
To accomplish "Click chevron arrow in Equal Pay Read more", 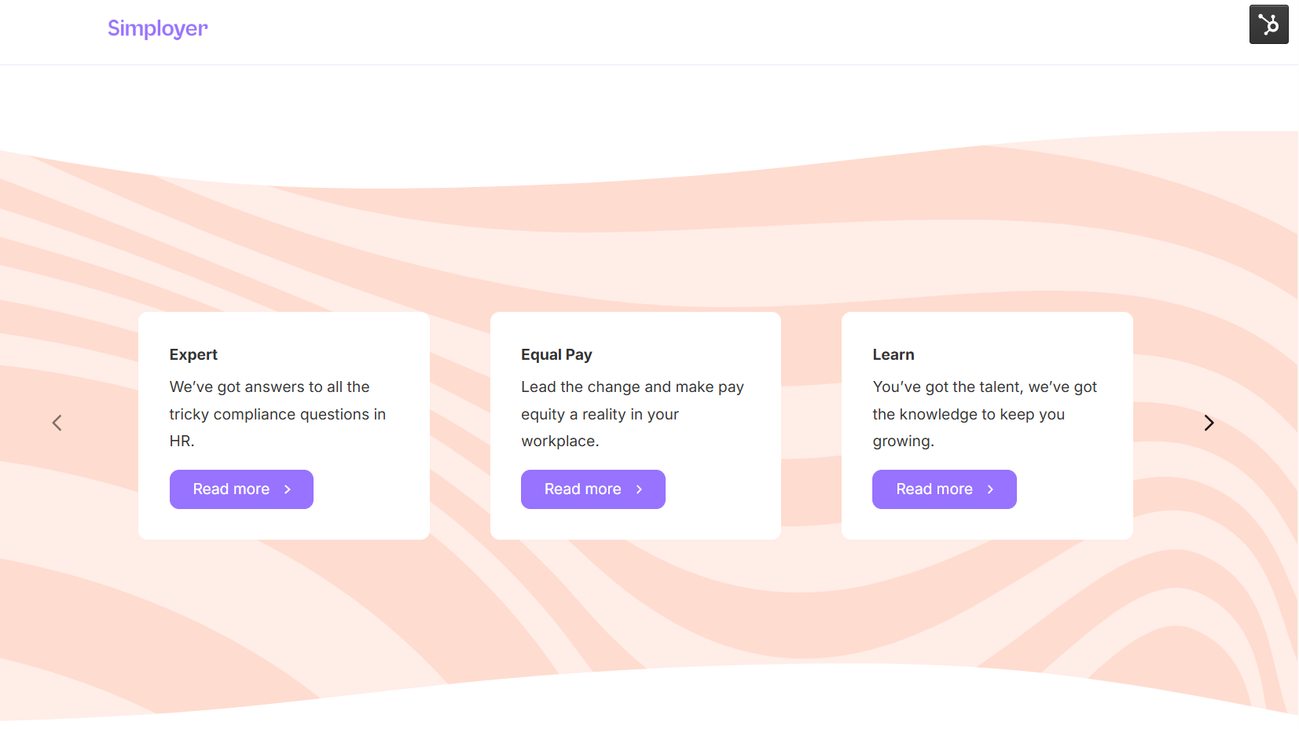I will 639,489.
